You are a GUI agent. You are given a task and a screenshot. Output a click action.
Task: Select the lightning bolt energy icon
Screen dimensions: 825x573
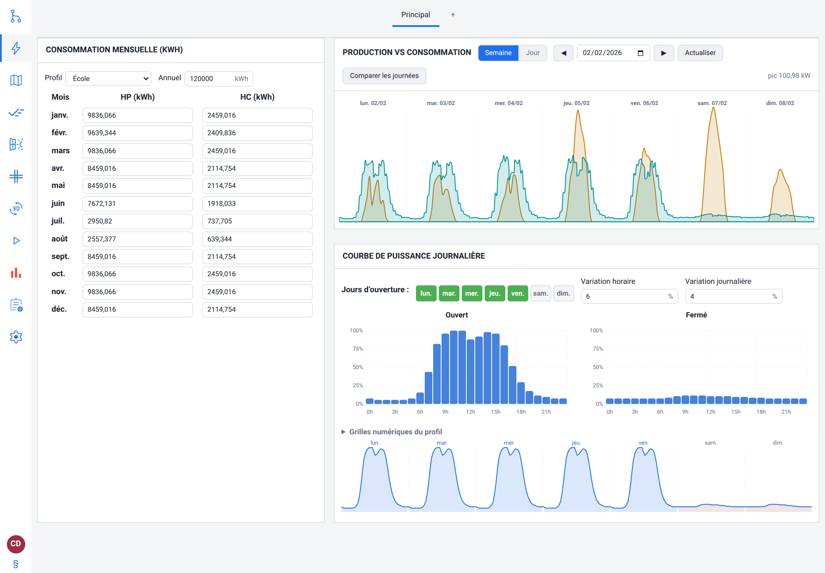16,48
